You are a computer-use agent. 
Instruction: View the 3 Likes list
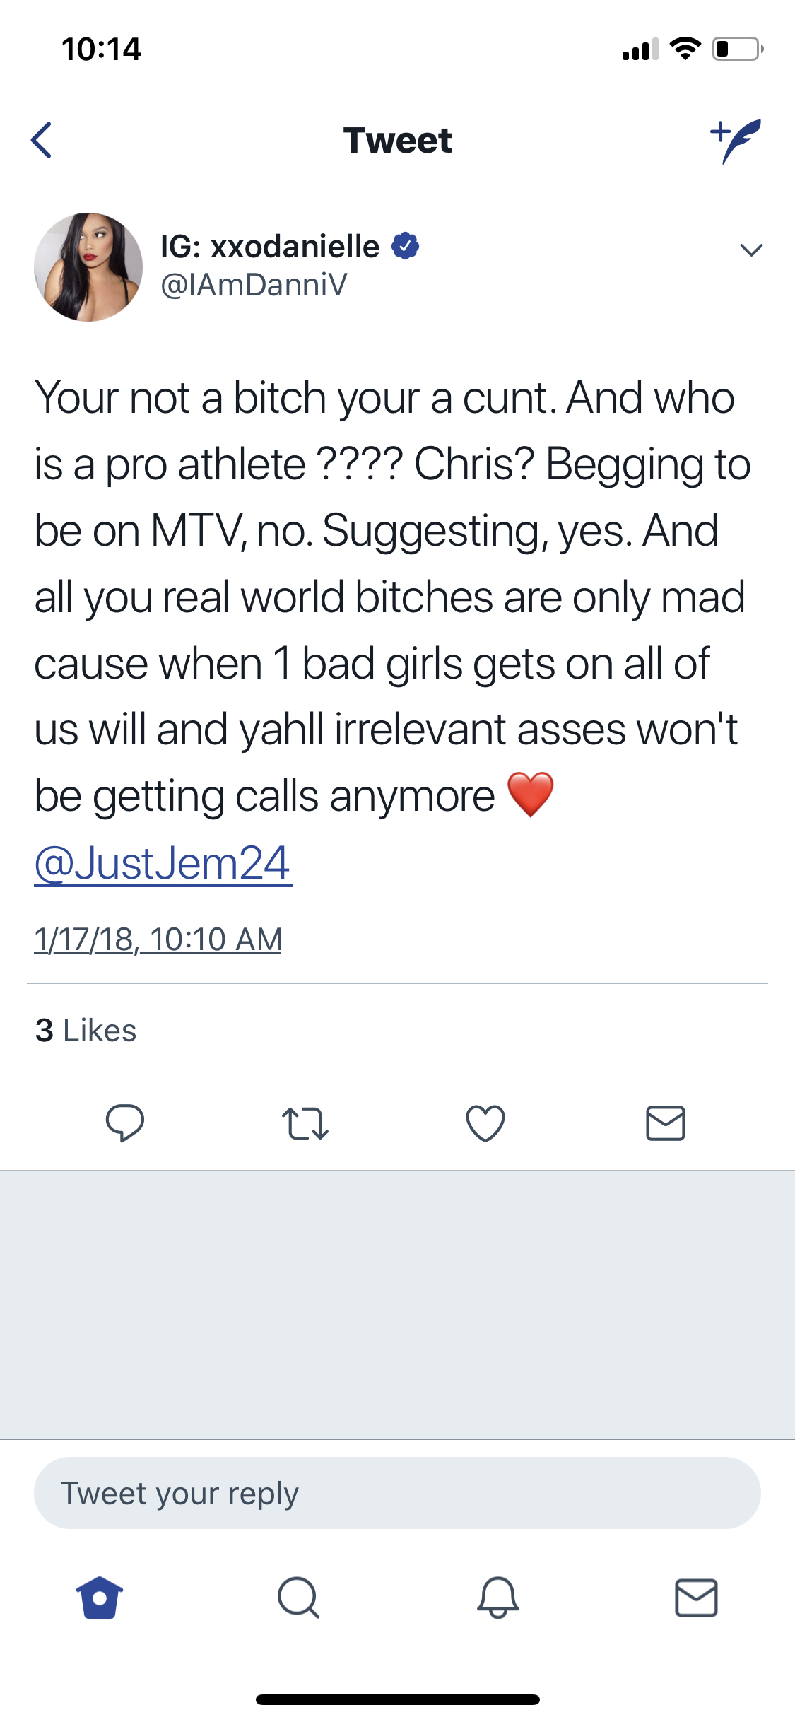(x=86, y=1030)
